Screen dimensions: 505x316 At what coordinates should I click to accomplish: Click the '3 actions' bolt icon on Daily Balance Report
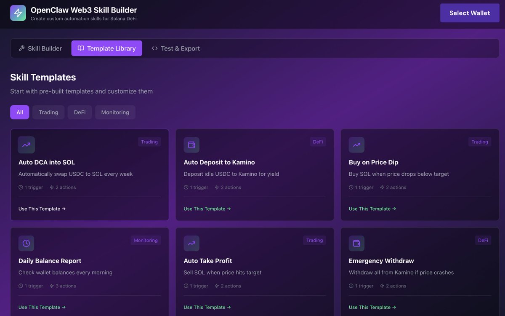(52, 286)
